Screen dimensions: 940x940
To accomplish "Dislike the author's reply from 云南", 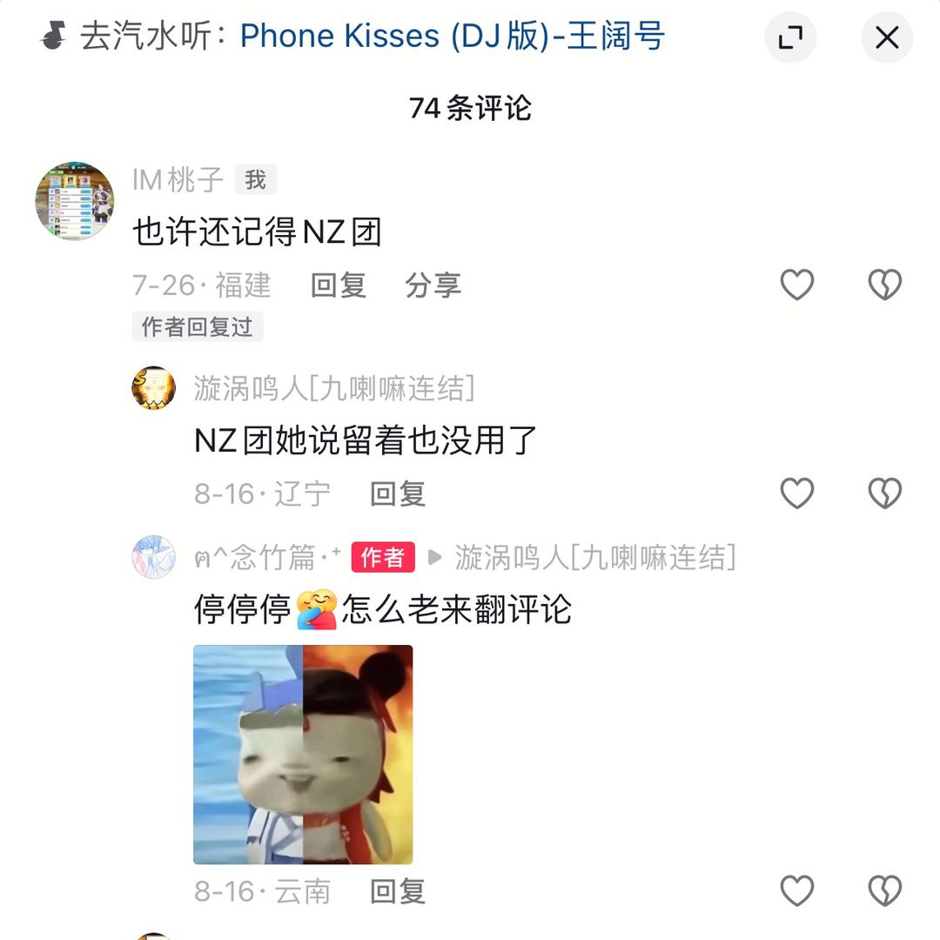I will 885,890.
